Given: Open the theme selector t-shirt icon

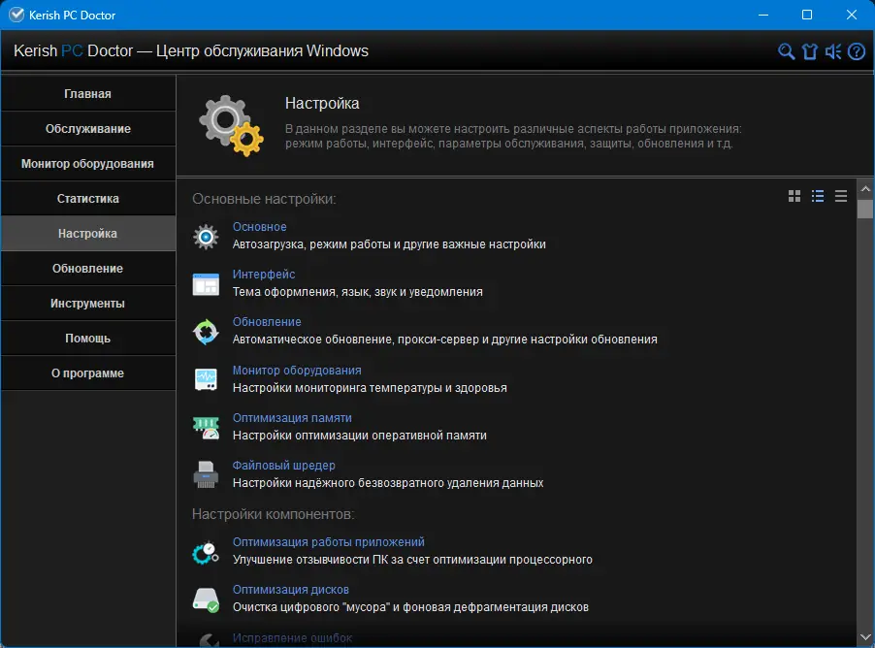Looking at the screenshot, I should 810,51.
